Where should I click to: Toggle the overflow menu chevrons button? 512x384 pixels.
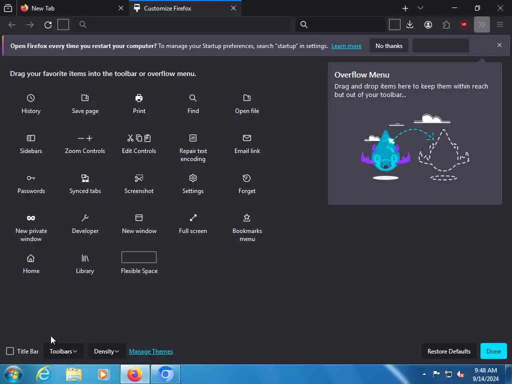pyautogui.click(x=481, y=24)
